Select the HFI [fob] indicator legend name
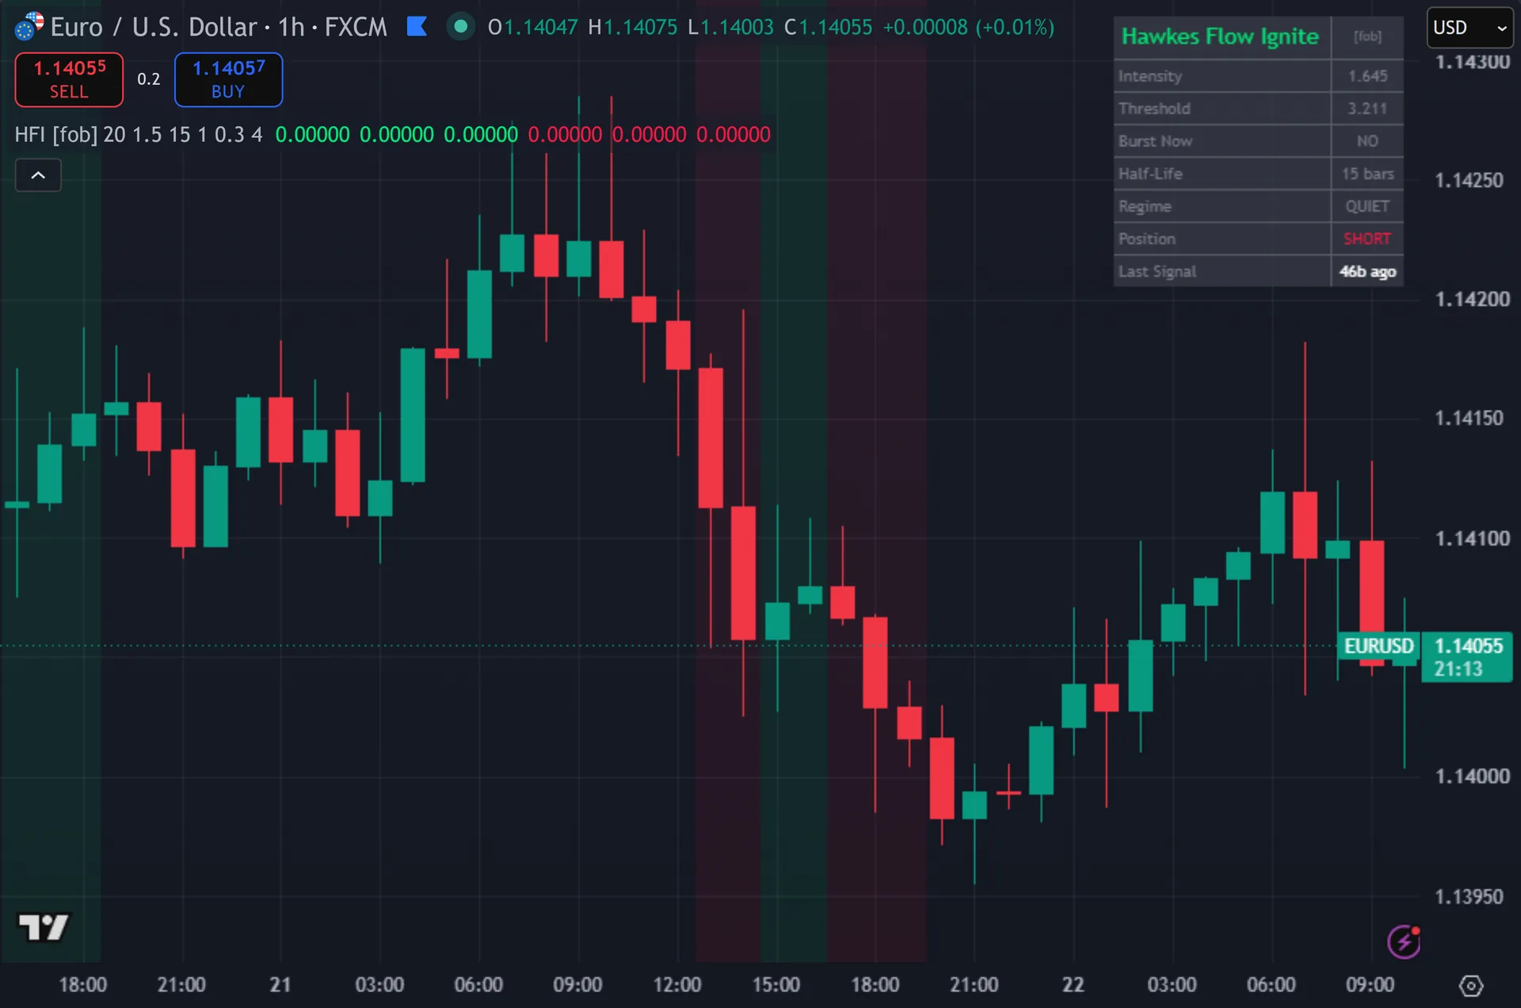The height and width of the screenshot is (1008, 1521). pos(55,135)
